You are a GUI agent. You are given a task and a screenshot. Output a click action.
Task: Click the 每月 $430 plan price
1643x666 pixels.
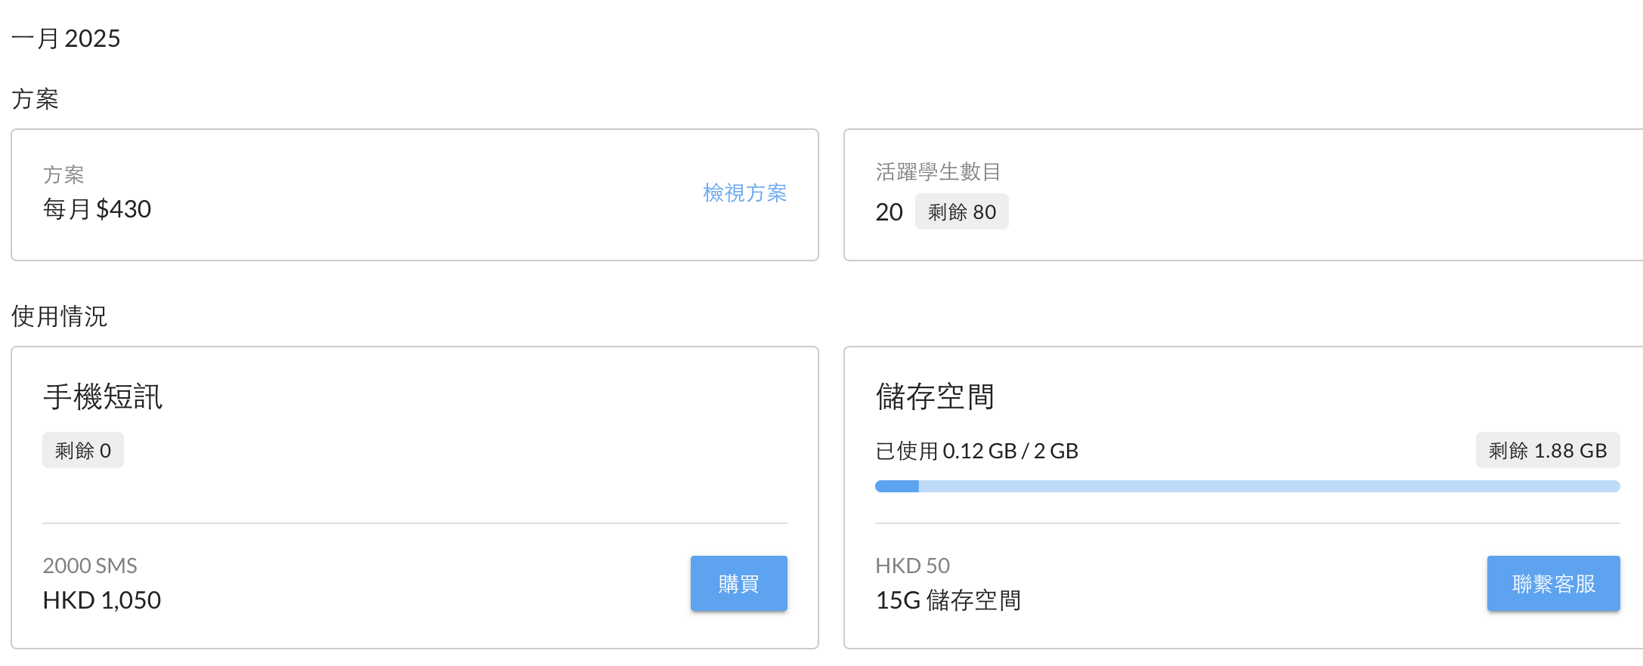97,209
